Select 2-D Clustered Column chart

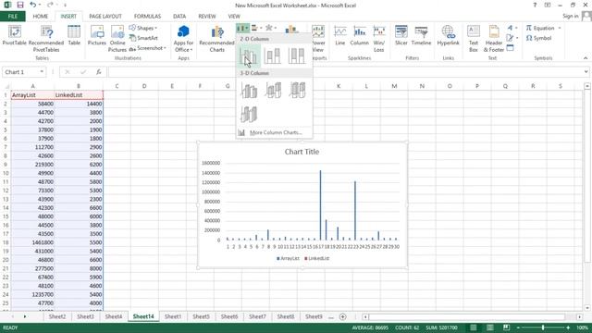coord(249,55)
